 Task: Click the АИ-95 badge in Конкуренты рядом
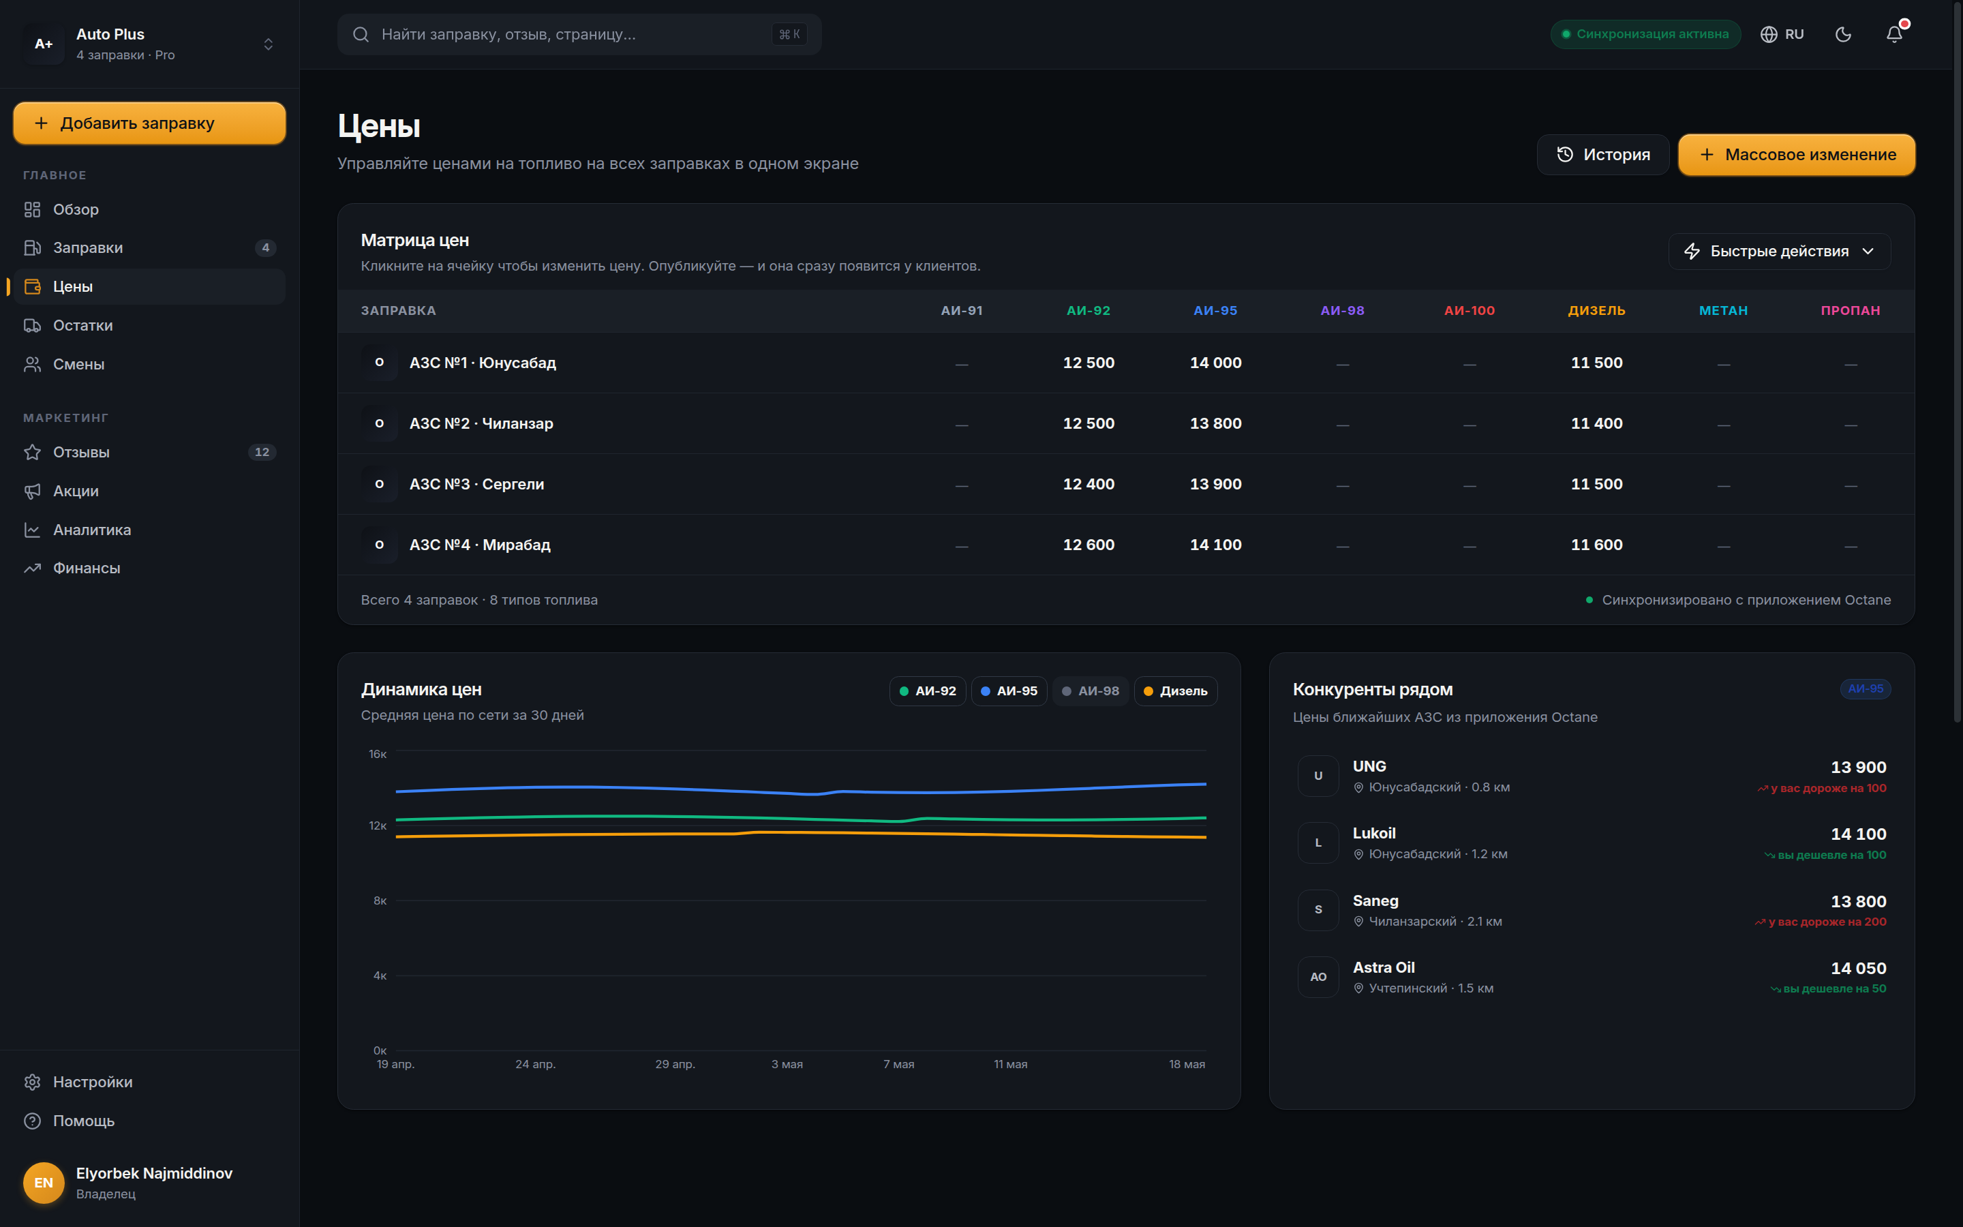tap(1866, 689)
